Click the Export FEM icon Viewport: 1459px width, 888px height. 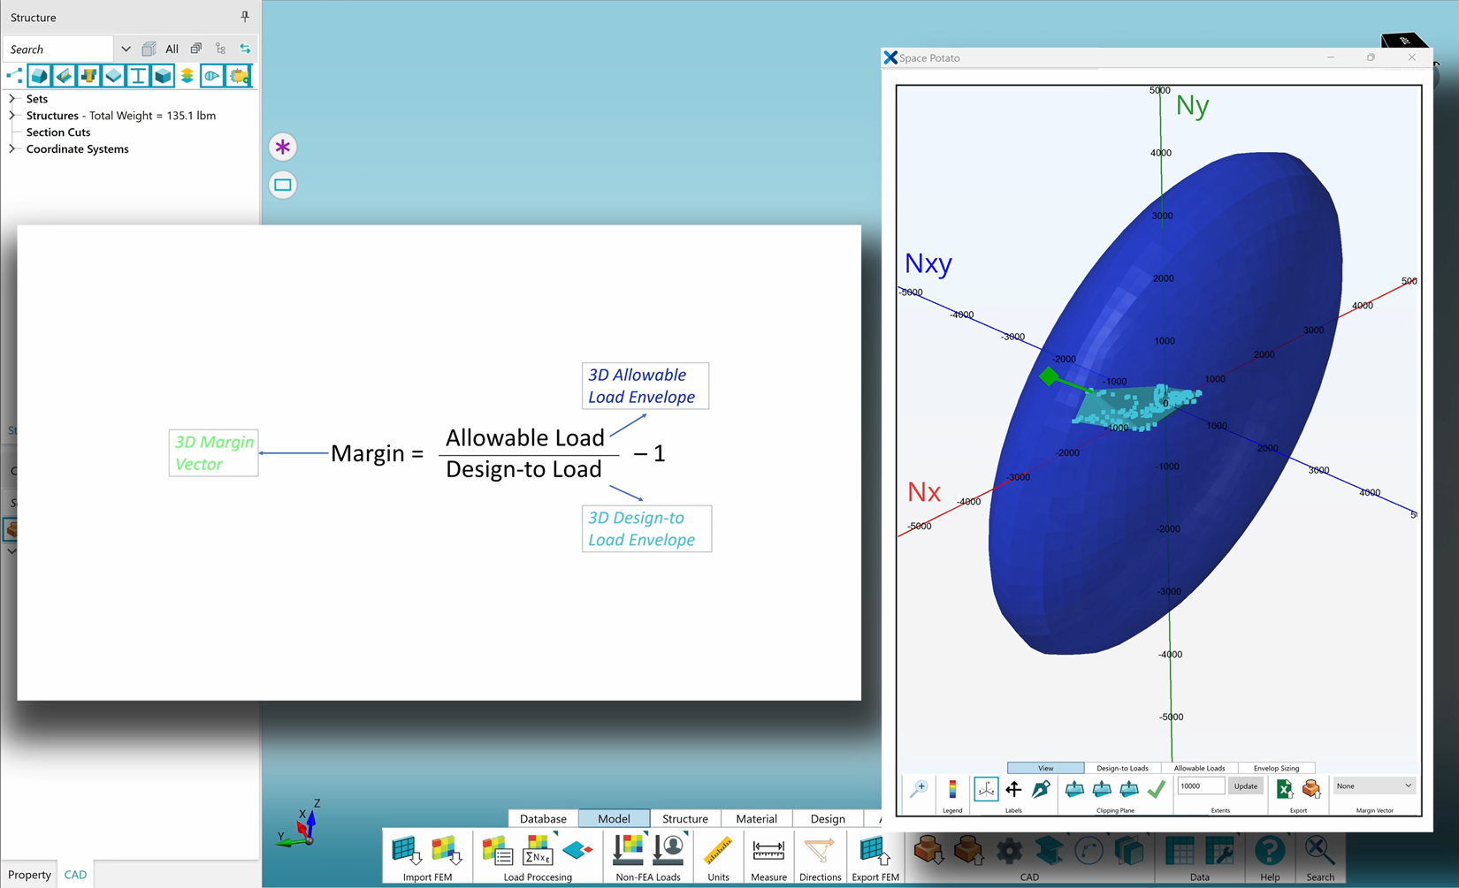pos(875,851)
